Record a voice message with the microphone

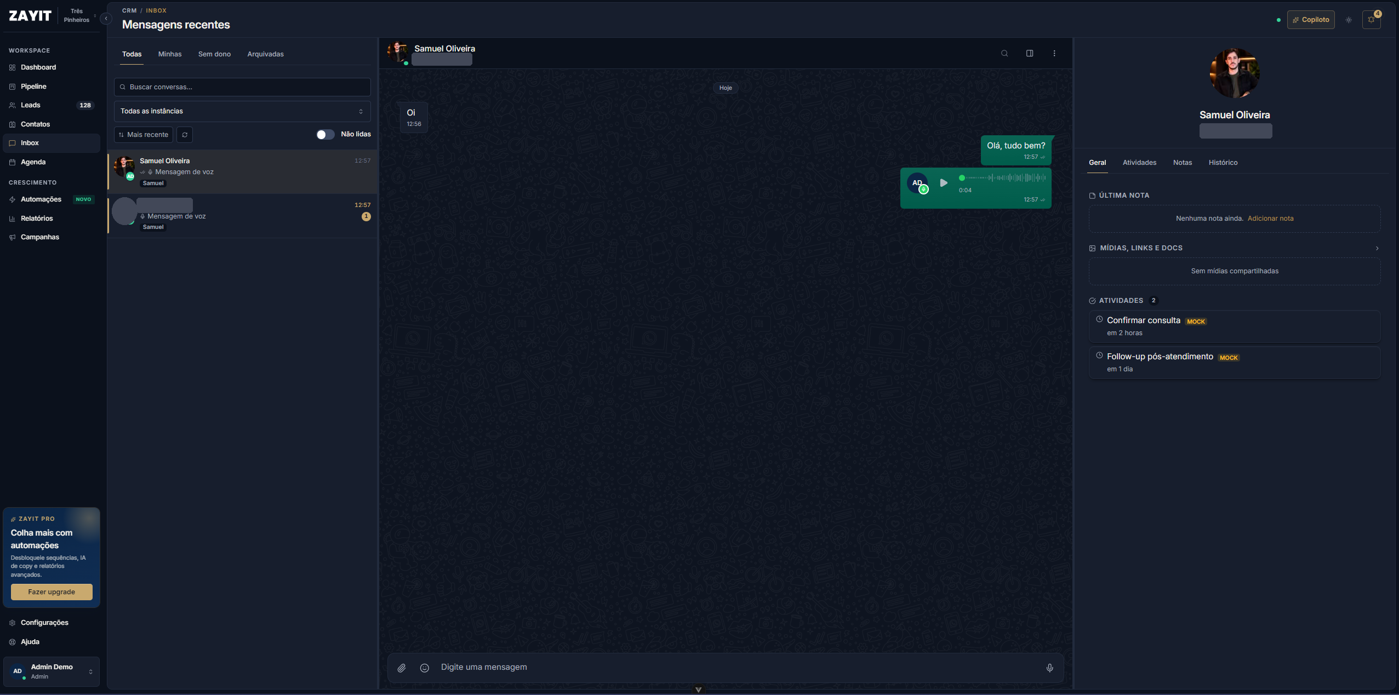click(1049, 668)
